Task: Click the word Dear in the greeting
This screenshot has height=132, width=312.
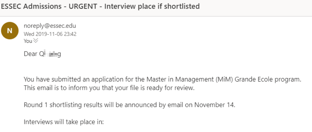Action: click(x=31, y=54)
